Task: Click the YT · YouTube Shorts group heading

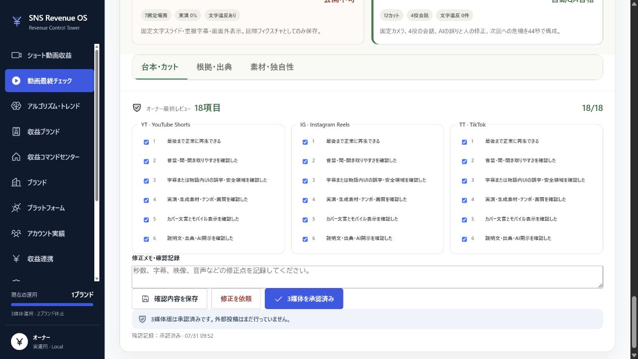Action: pyautogui.click(x=165, y=125)
